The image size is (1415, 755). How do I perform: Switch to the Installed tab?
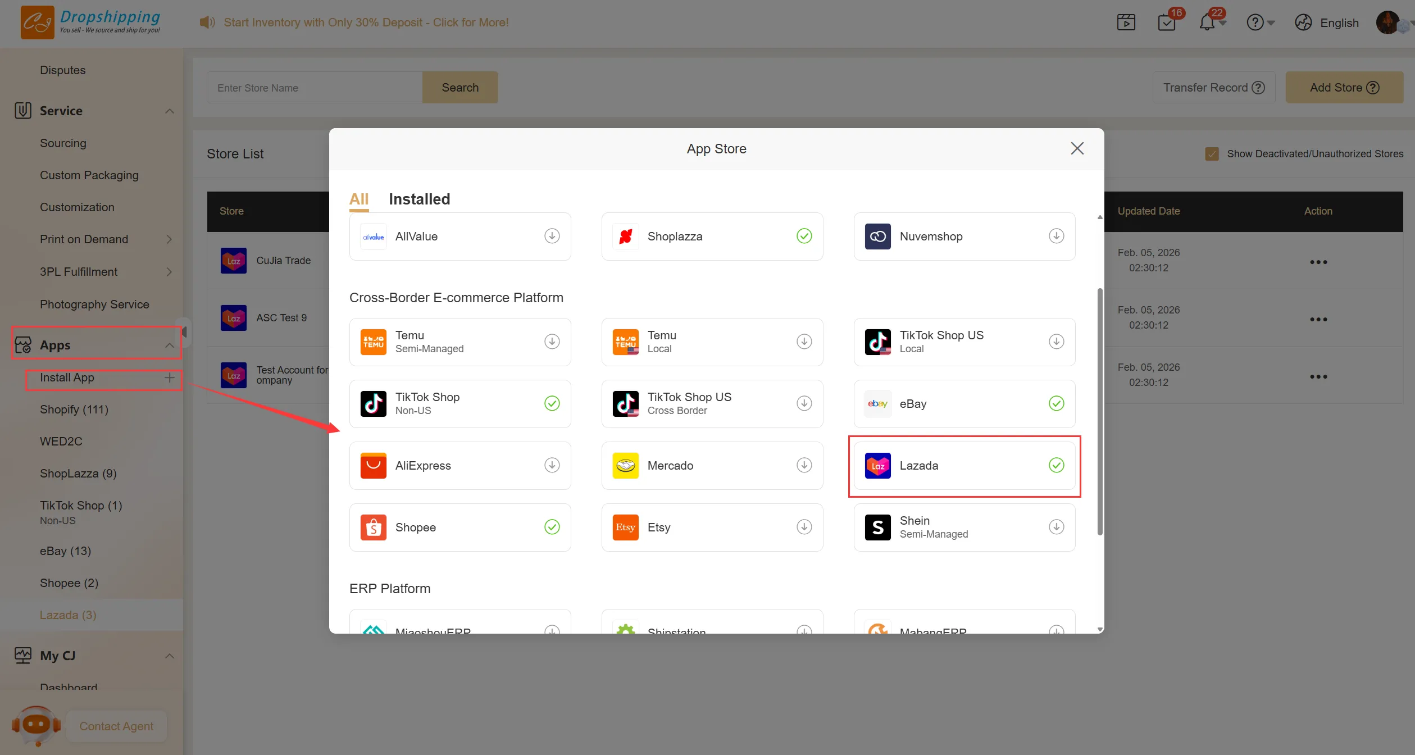coord(419,199)
